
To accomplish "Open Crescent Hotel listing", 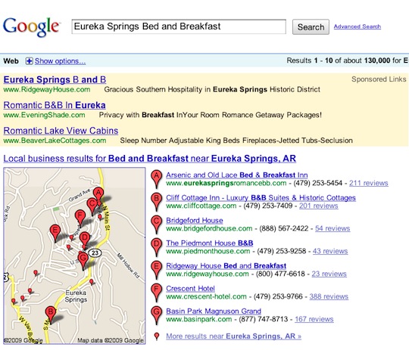I will pos(190,288).
